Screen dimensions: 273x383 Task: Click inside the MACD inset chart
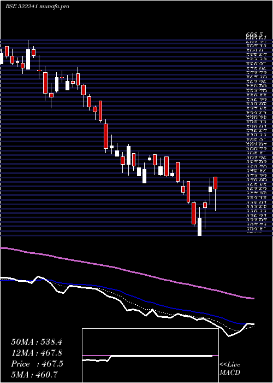click(x=150, y=356)
